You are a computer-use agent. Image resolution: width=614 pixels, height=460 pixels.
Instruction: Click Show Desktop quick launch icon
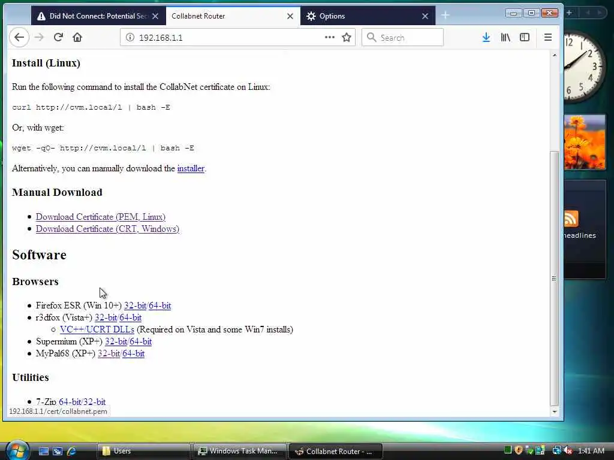tap(43, 451)
